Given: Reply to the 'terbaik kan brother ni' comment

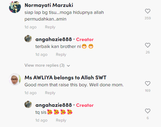Looking at the screenshot, I should 61,54.
